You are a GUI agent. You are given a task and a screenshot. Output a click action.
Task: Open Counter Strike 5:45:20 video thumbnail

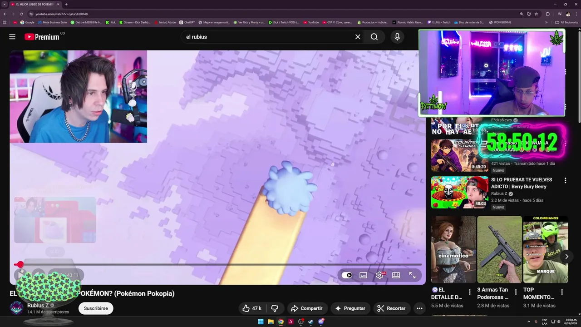(x=459, y=155)
